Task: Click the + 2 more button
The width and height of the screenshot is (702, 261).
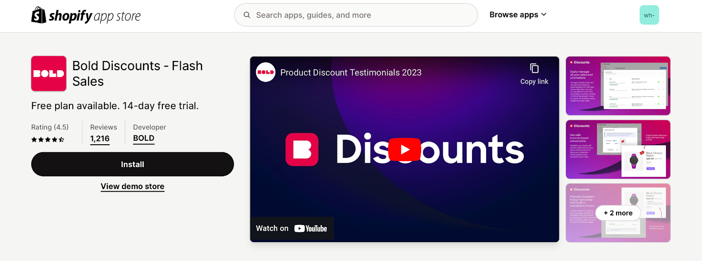Action: (x=618, y=213)
